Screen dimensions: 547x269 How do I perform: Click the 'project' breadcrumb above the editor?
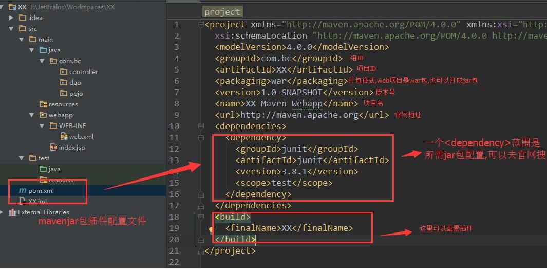[x=222, y=12]
